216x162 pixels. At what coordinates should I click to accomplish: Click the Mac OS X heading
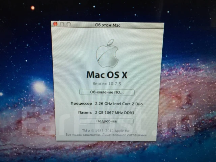[x=107, y=75]
